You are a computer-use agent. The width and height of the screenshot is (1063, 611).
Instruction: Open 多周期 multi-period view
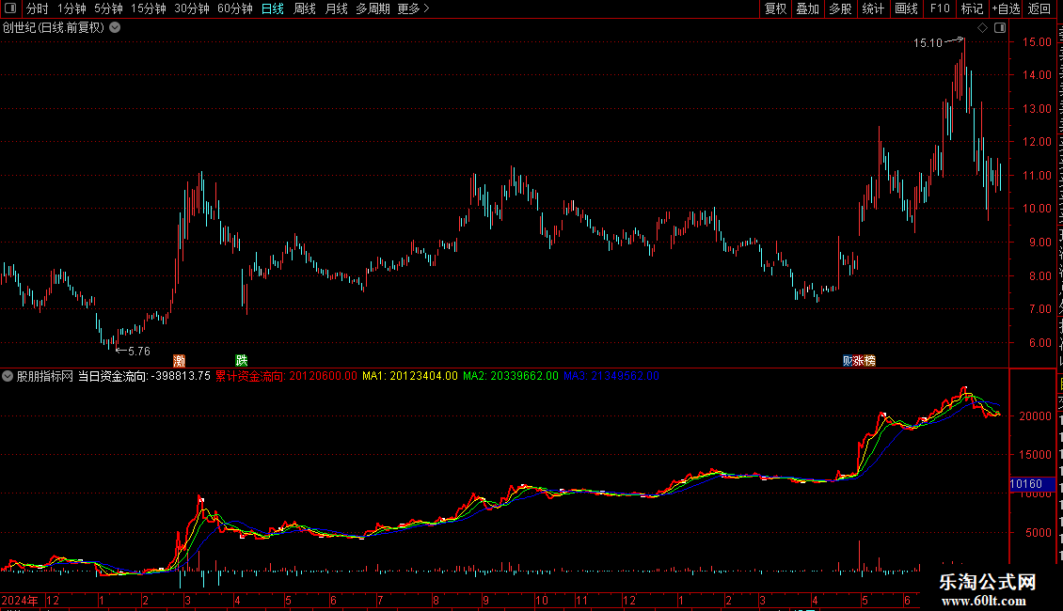pos(373,8)
